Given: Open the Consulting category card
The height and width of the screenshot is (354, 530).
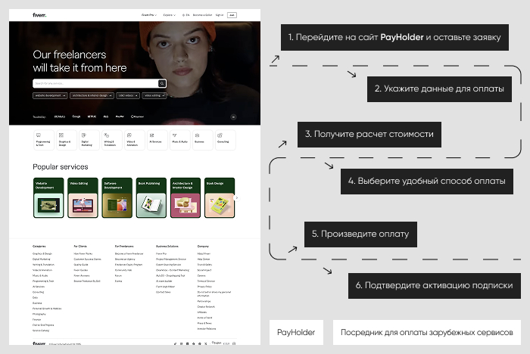Looking at the screenshot, I should tap(225, 140).
